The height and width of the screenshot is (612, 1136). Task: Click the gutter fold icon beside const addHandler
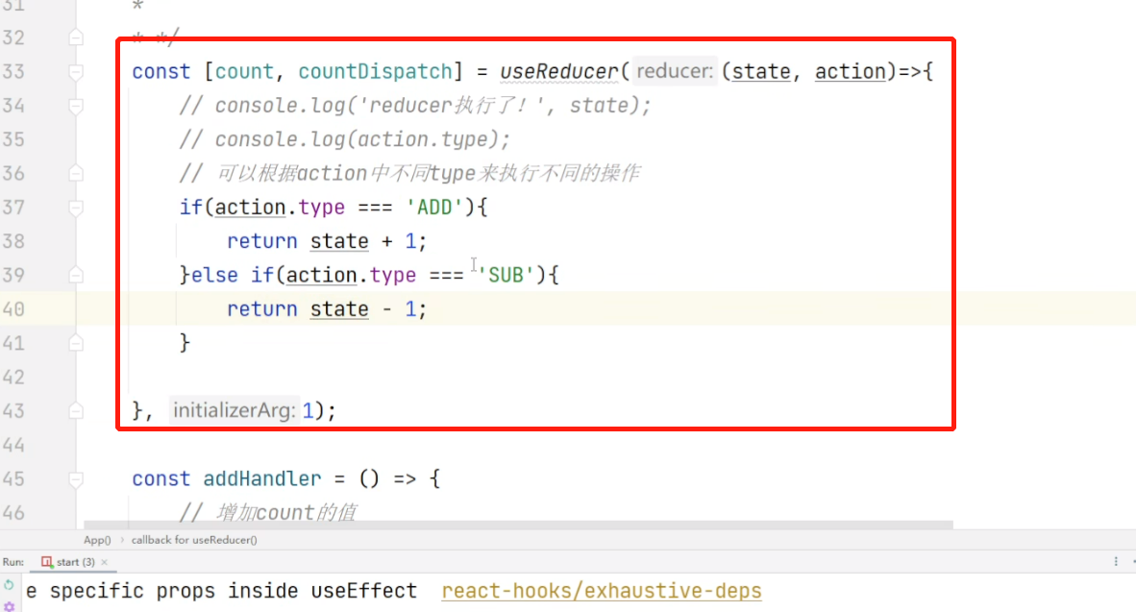[x=77, y=478]
